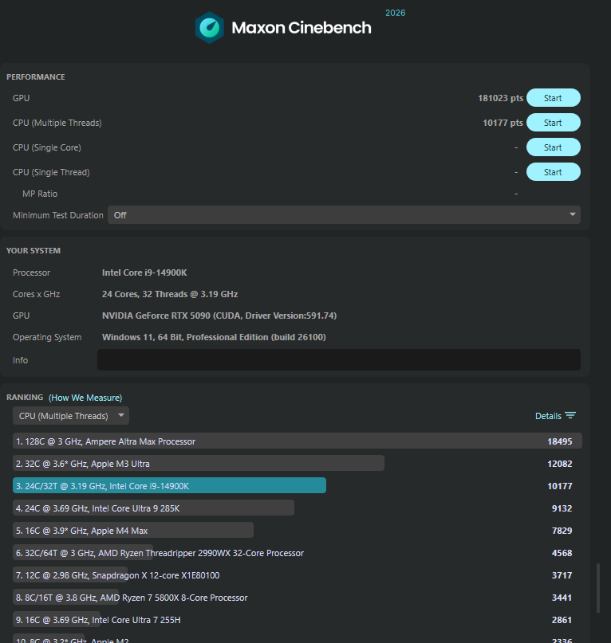This screenshot has height=643, width=611.
Task: Click into the Info text field
Action: [x=339, y=359]
